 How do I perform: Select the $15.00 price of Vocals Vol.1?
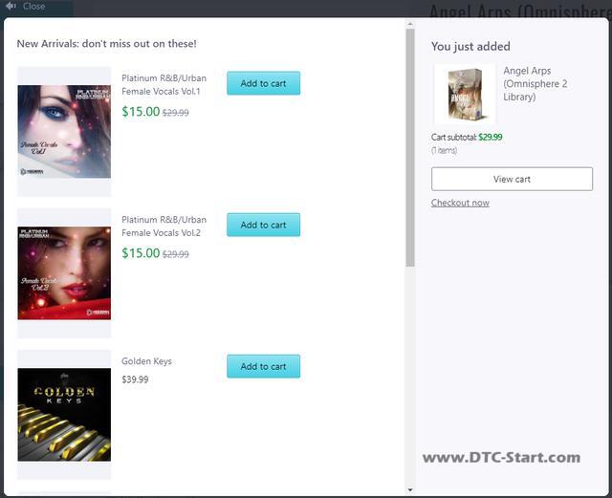(141, 112)
